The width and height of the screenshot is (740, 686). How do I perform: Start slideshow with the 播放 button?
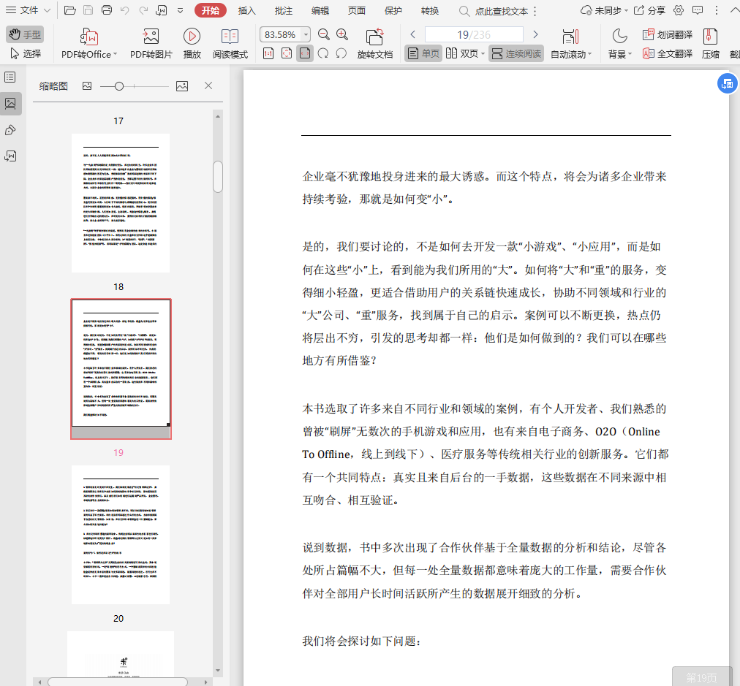tap(192, 37)
